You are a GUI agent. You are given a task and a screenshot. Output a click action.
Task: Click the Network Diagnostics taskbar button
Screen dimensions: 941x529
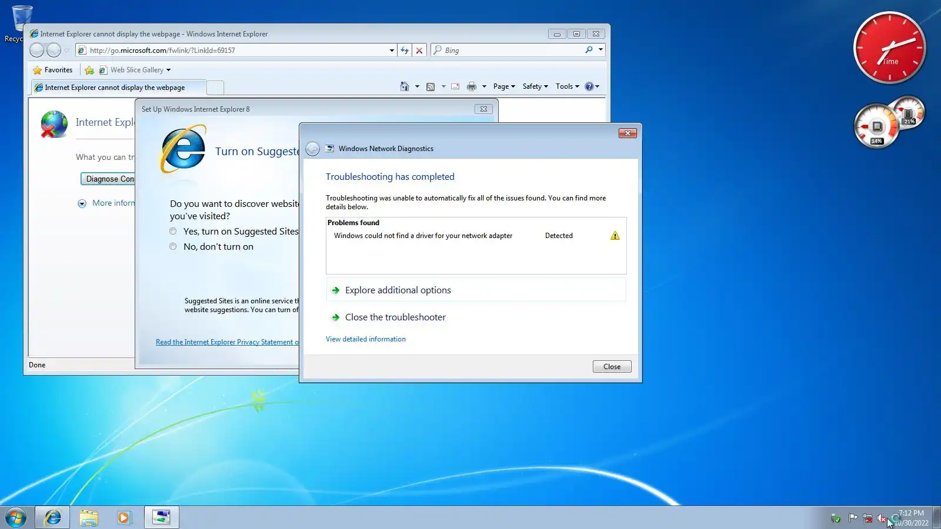(x=162, y=517)
